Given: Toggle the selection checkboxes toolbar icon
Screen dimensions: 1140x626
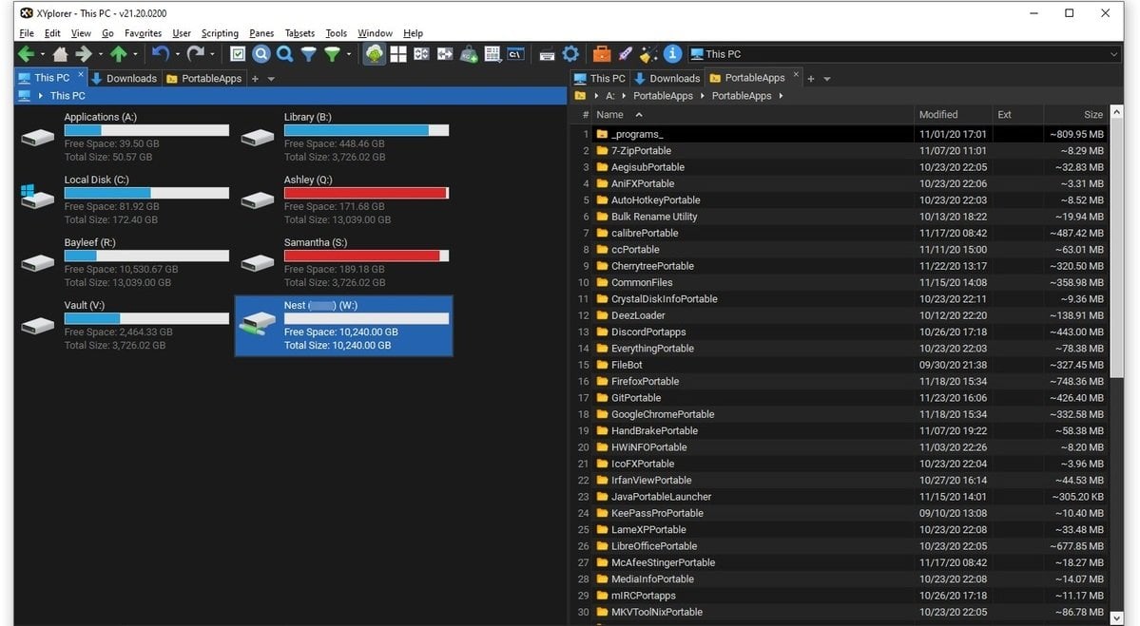Looking at the screenshot, I should [x=238, y=54].
